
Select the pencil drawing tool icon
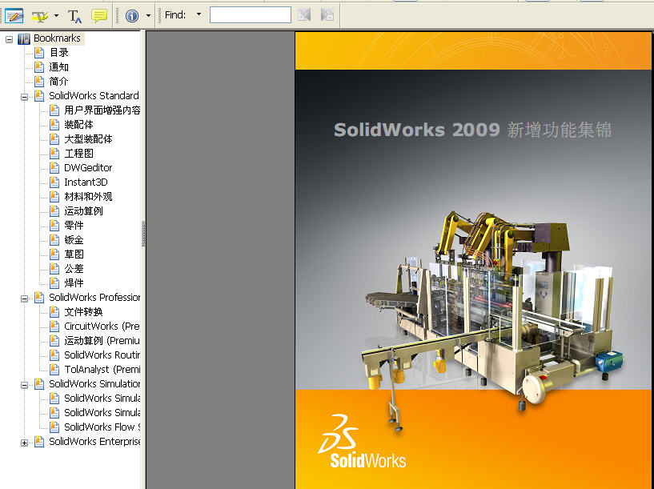14,16
